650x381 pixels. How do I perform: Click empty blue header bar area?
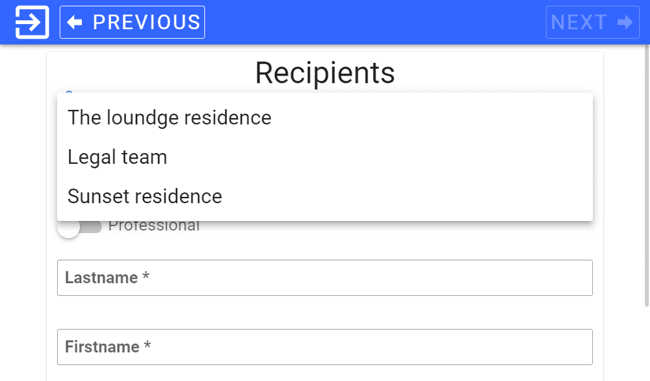(x=375, y=22)
